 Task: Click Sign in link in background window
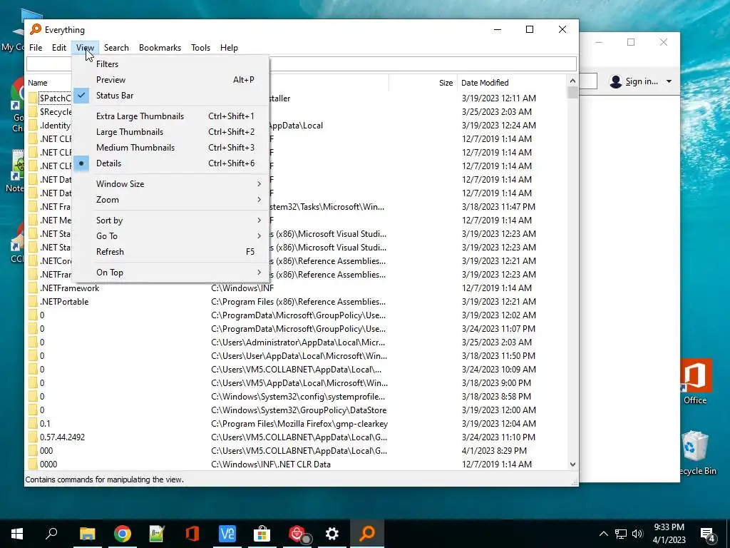point(642,81)
